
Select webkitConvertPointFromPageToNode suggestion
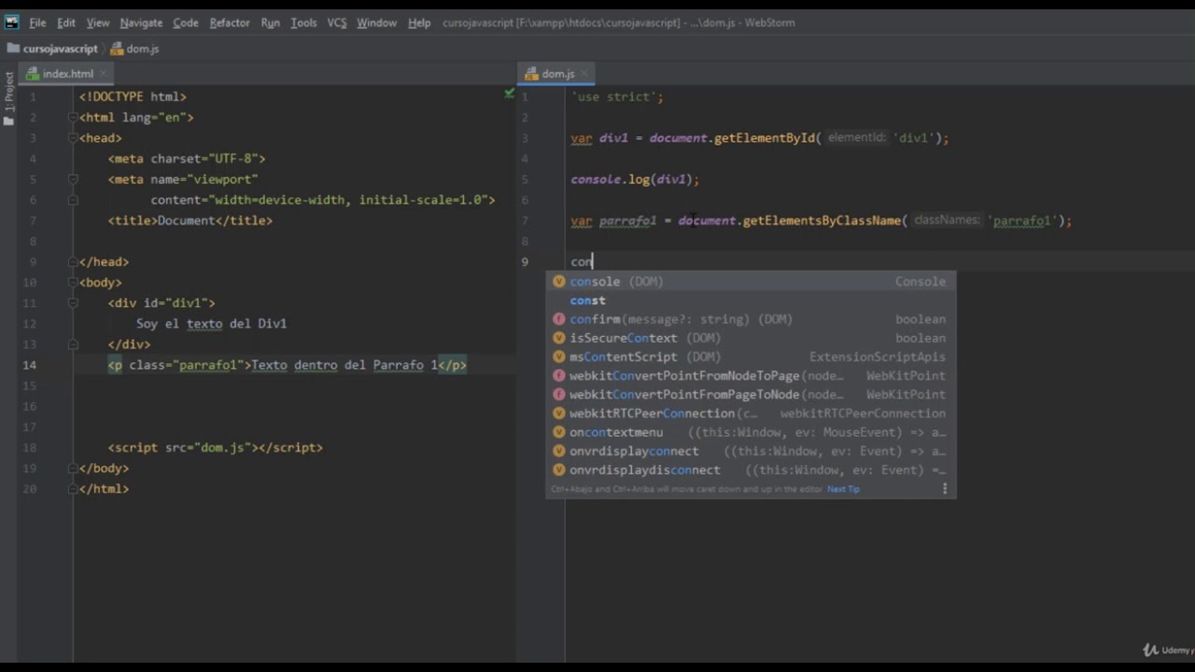751,395
